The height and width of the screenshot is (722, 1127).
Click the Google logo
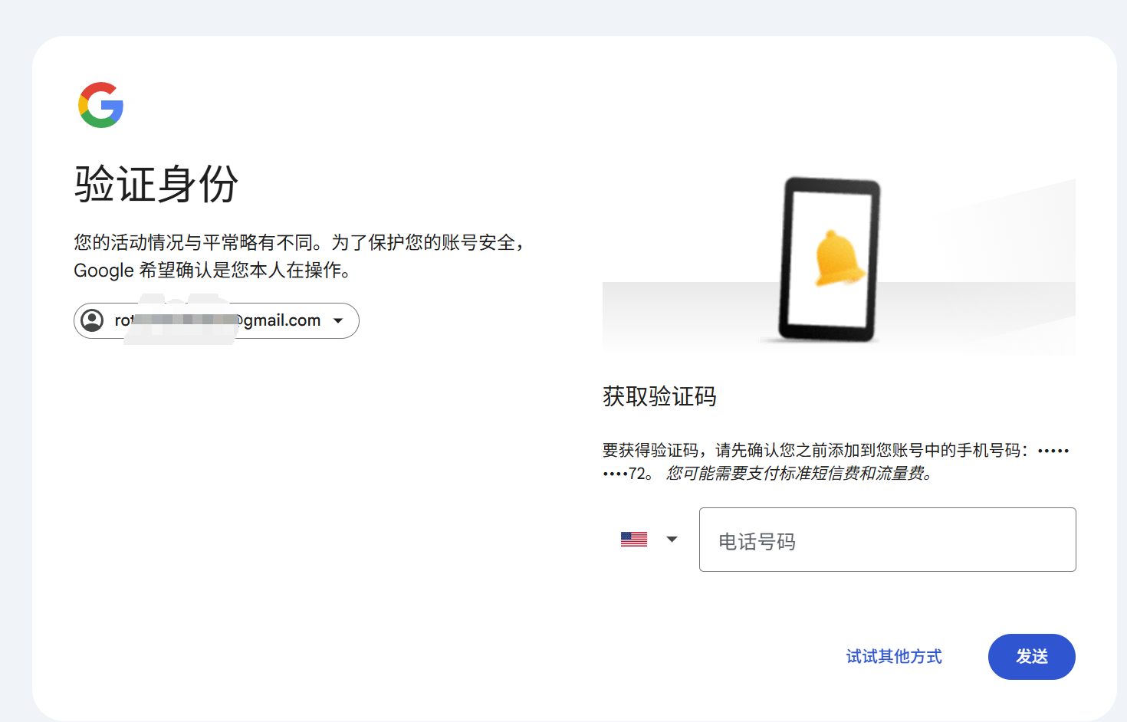[x=100, y=105]
